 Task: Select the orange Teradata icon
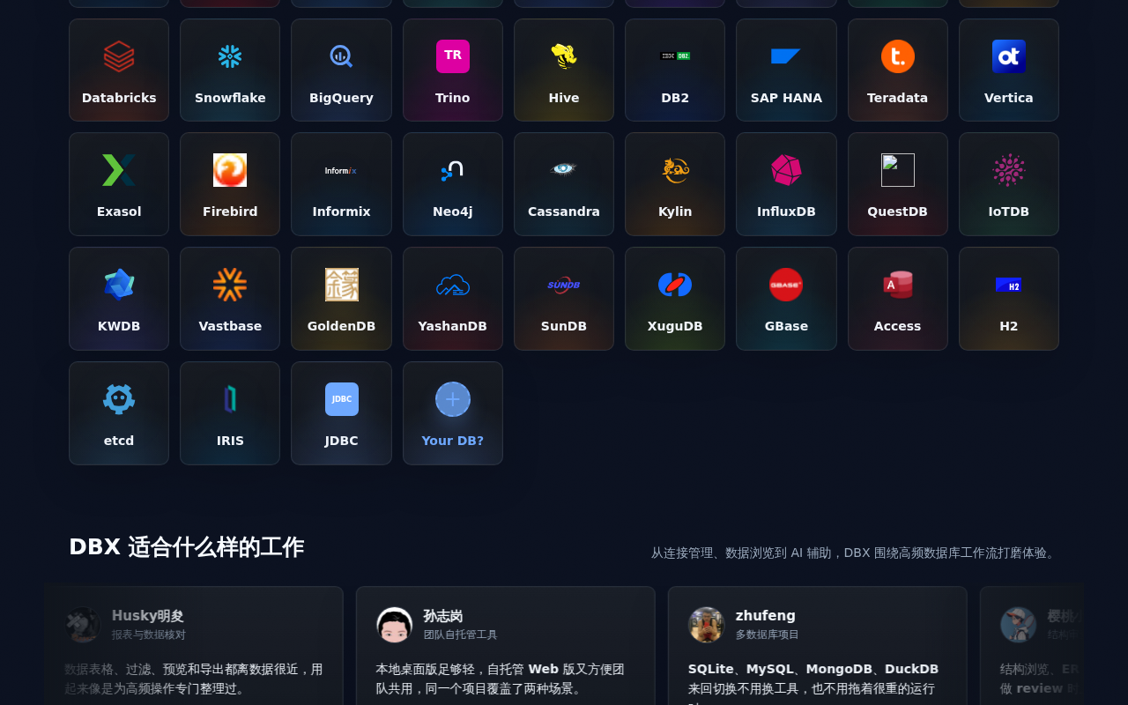point(898,56)
